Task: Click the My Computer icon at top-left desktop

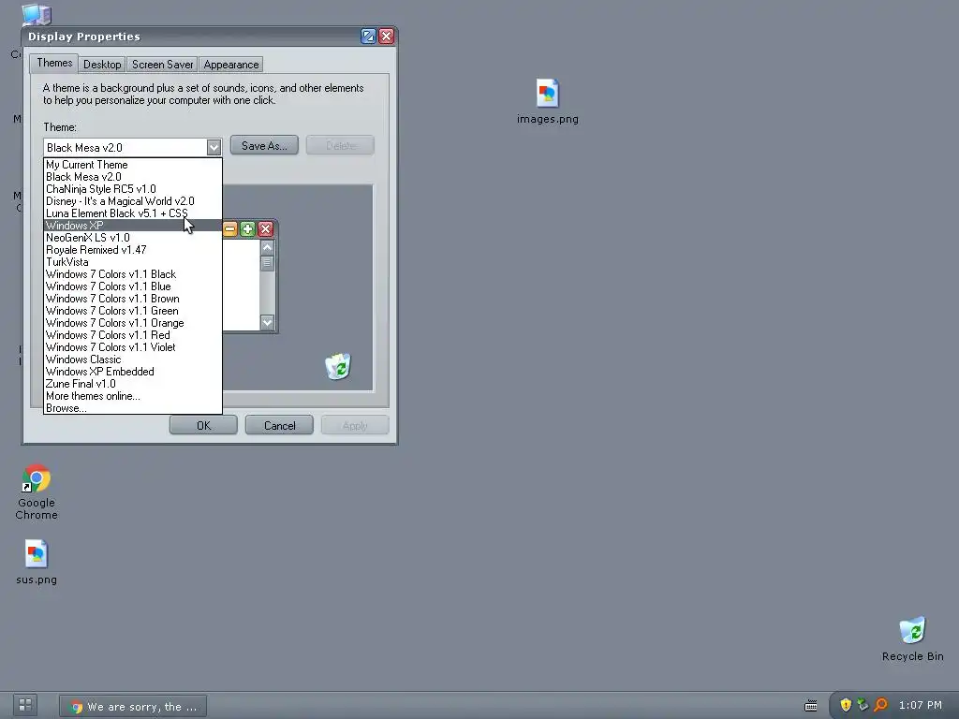Action: pos(37,14)
